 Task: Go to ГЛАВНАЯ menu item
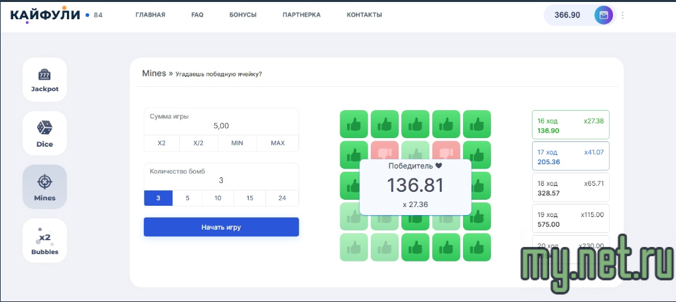[x=150, y=15]
